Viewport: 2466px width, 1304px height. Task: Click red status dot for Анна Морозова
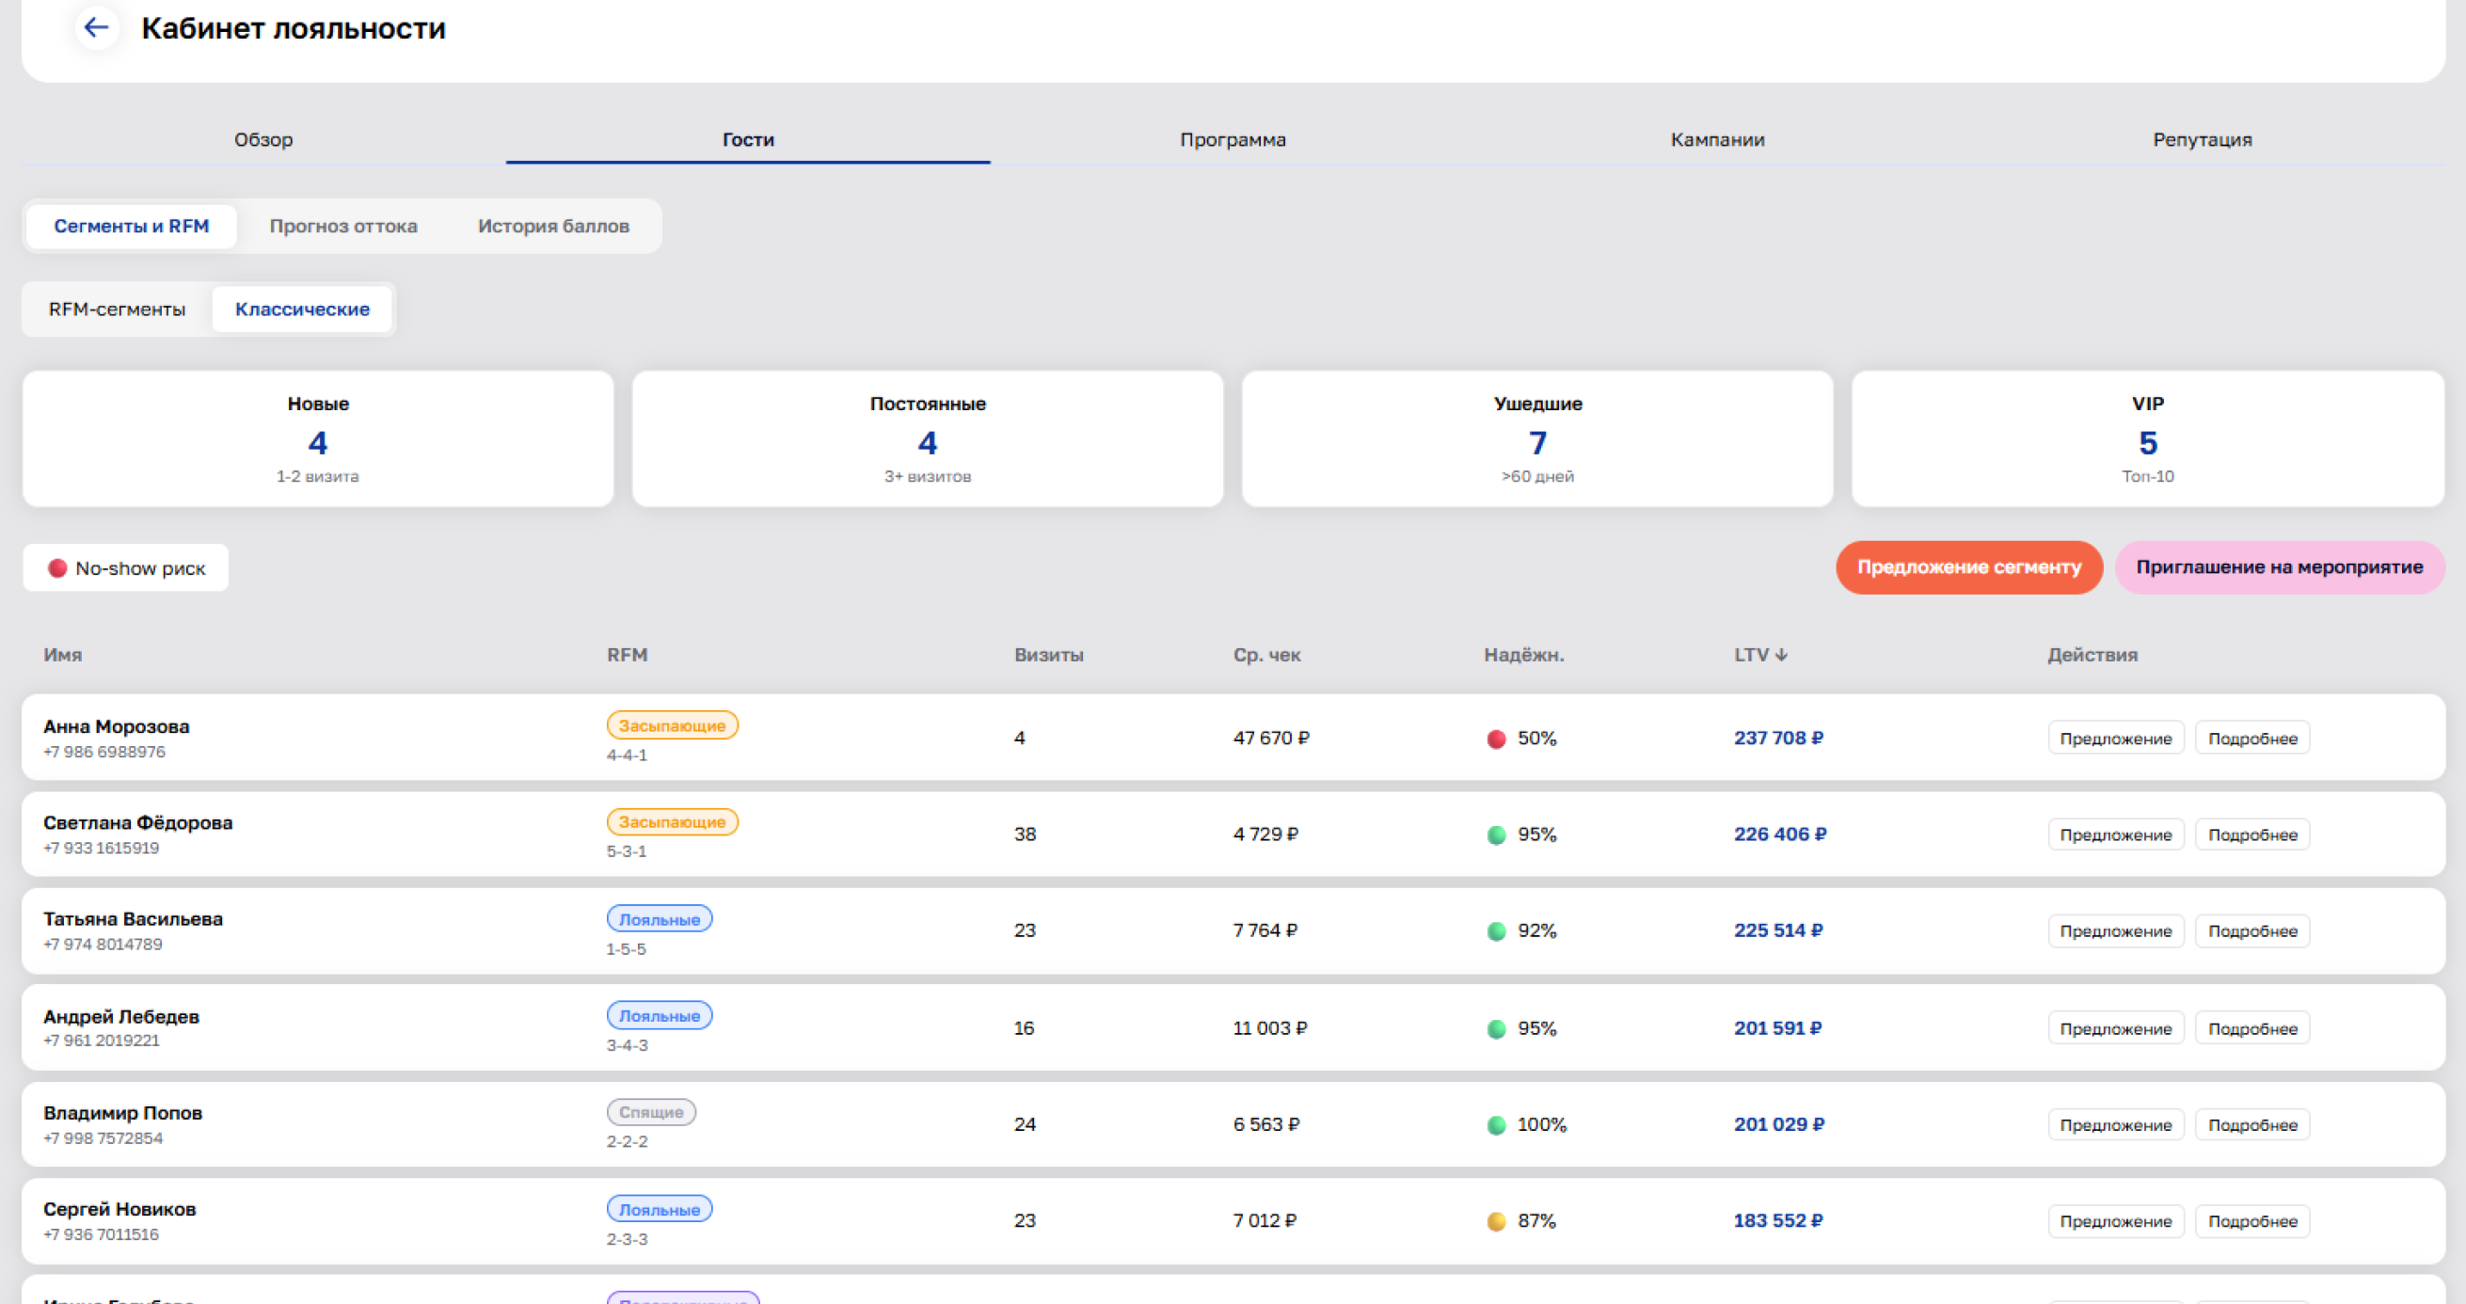click(x=1496, y=739)
